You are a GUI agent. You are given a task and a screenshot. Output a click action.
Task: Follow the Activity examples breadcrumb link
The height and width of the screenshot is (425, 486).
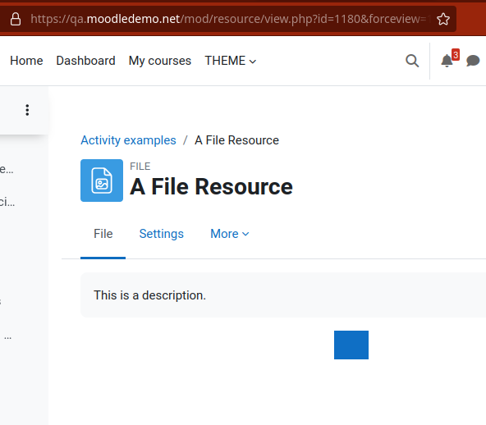pyautogui.click(x=128, y=140)
